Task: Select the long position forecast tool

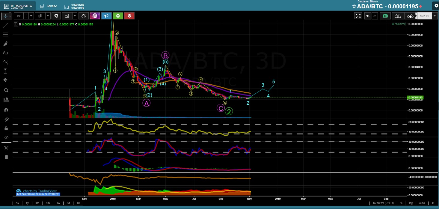Action: 5,71
